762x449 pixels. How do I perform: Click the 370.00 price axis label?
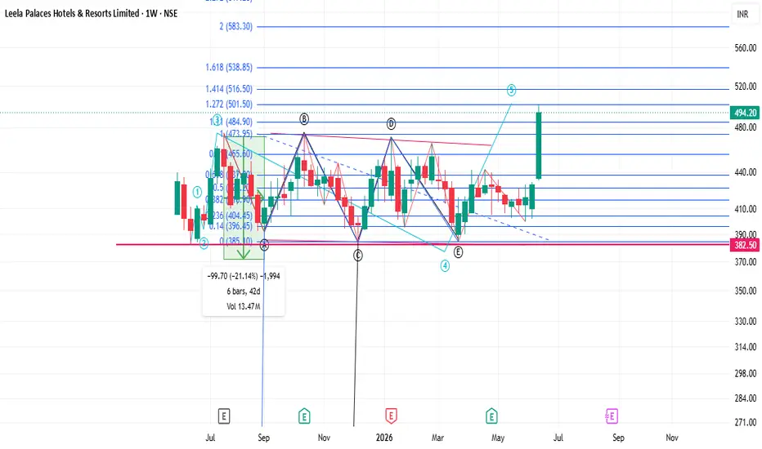click(x=745, y=262)
